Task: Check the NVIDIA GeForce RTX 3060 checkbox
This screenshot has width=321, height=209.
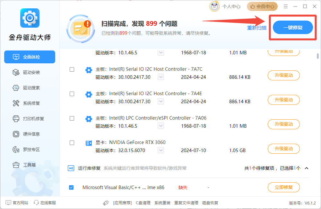Action: coord(72,143)
